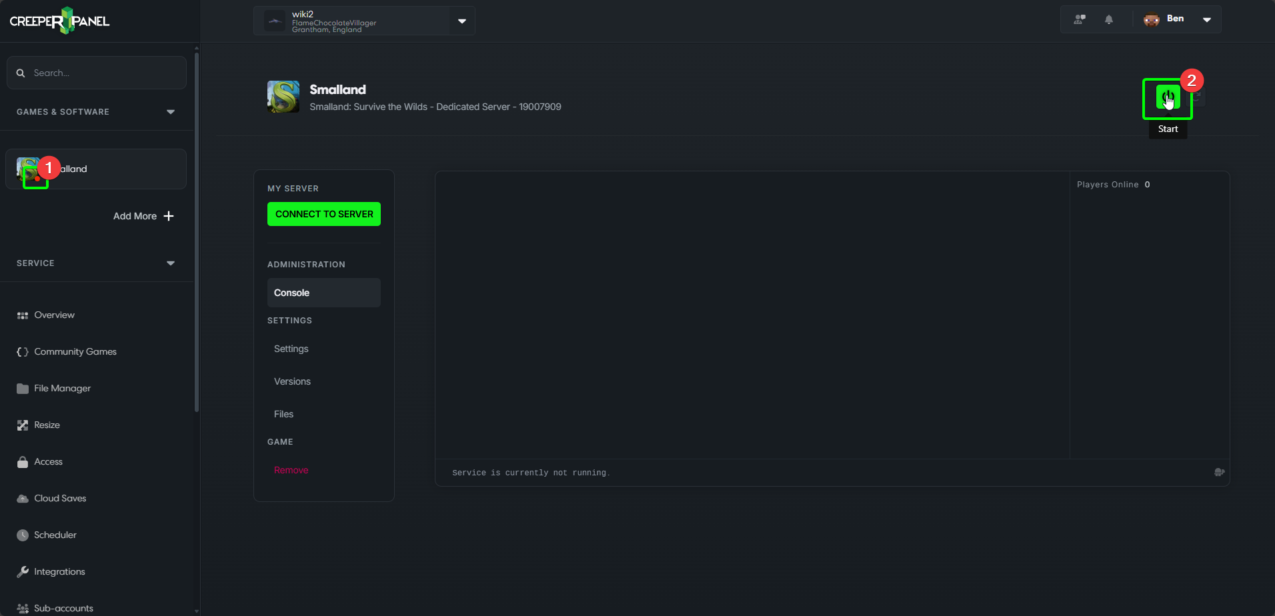Screen dimensions: 1275x616
Task: Open Integrations in the sidebar
Action: click(59, 571)
